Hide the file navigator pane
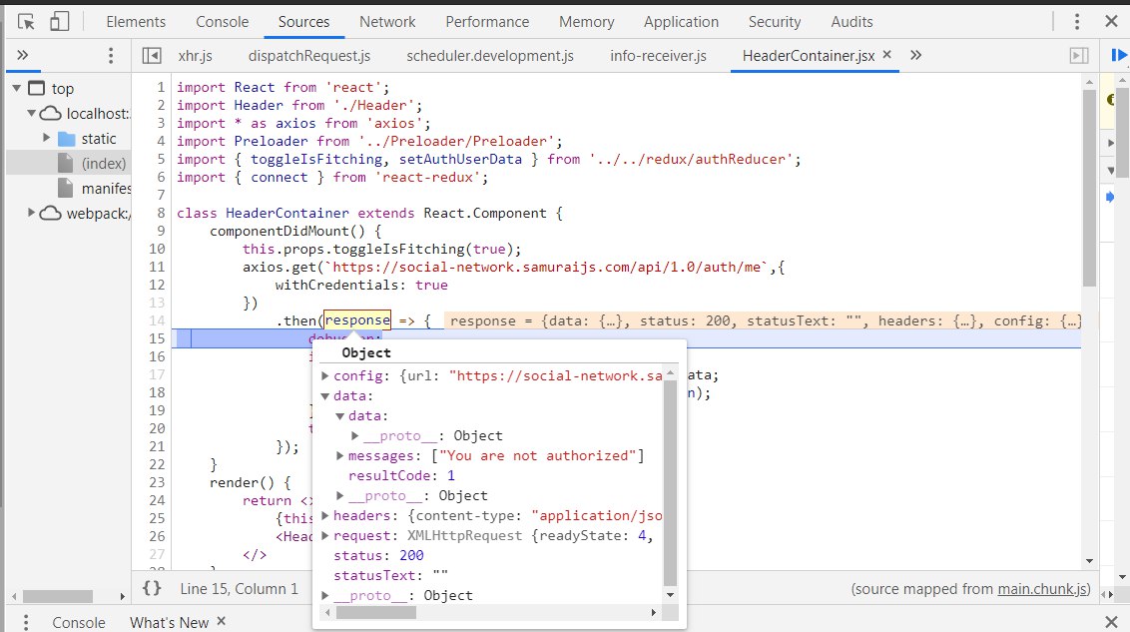The width and height of the screenshot is (1130, 632). pyautogui.click(x=152, y=56)
